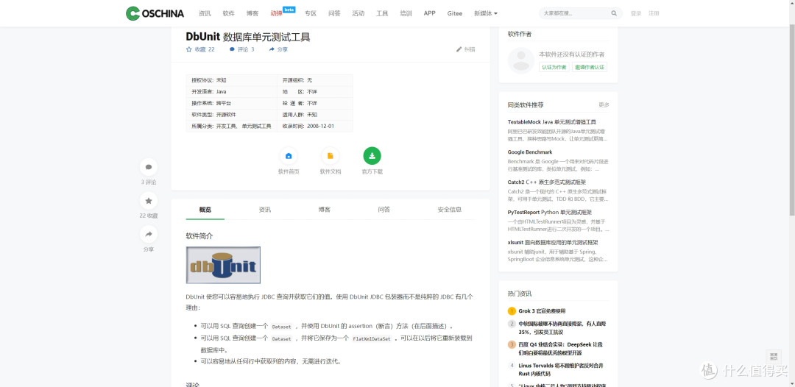Image resolution: width=795 pixels, height=387 pixels.
Task: Click the OSCHINA logo
Action: coord(155,13)
